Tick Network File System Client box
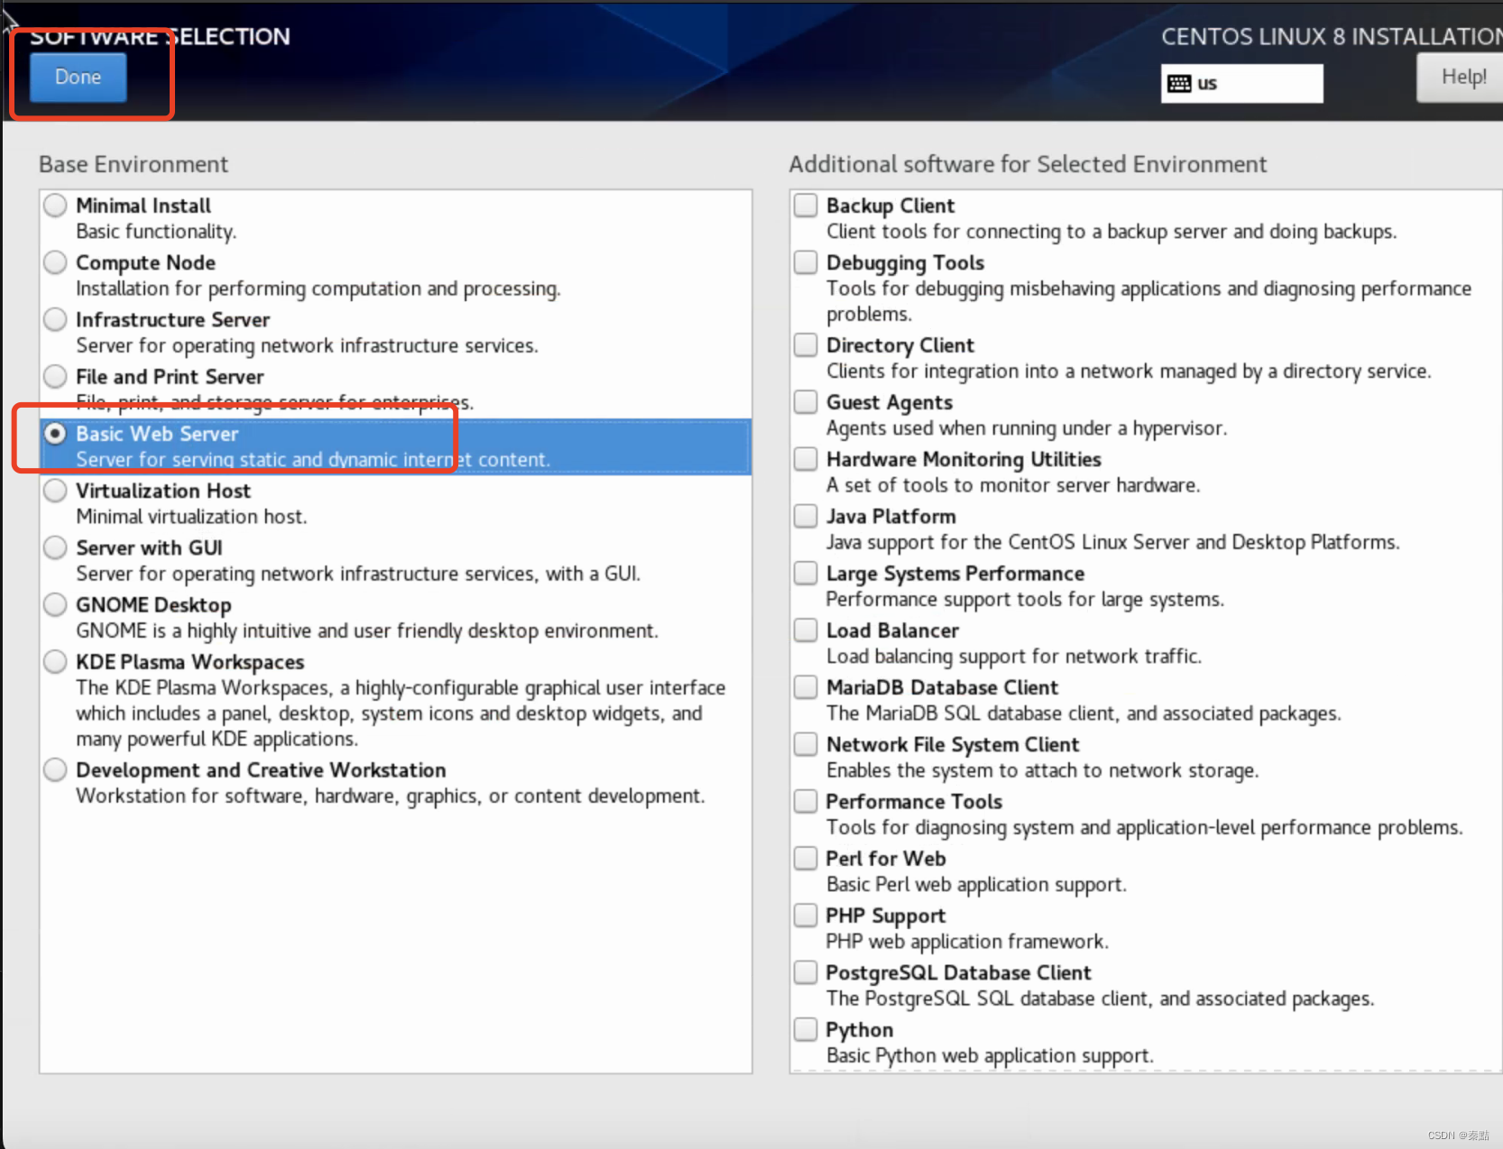 (806, 744)
